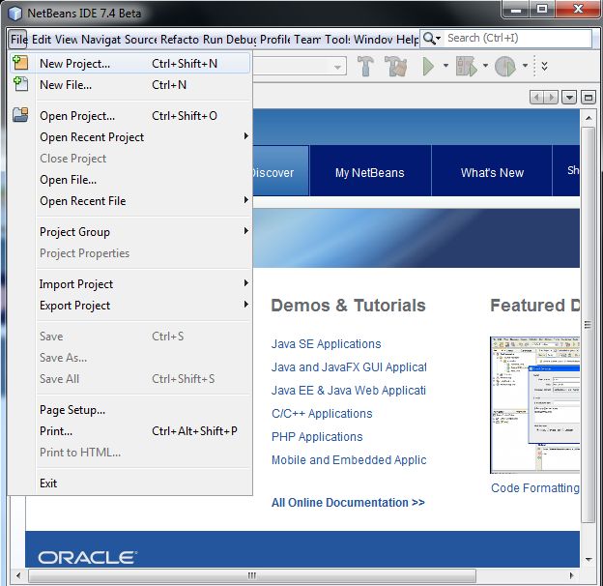This screenshot has width=603, height=586.
Task: Select New Project... menu item
Action: coord(130,64)
